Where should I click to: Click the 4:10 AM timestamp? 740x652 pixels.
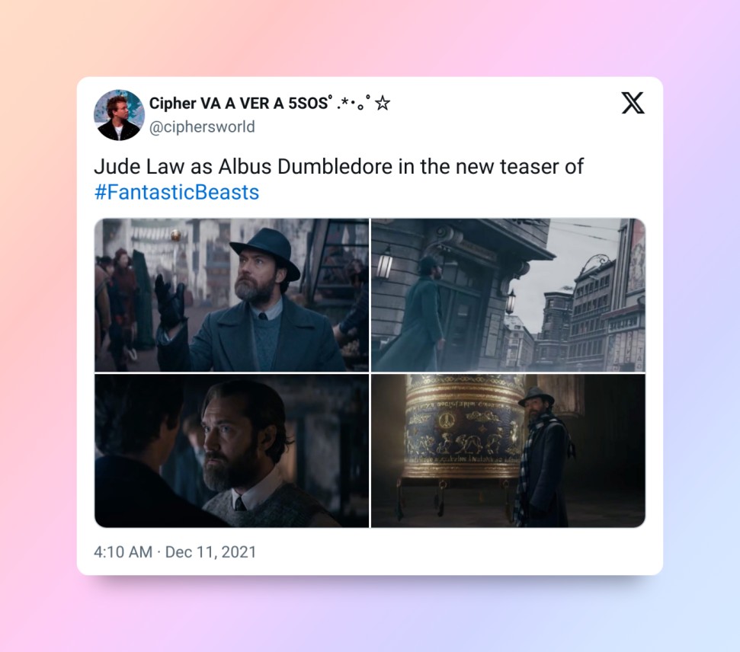click(123, 552)
